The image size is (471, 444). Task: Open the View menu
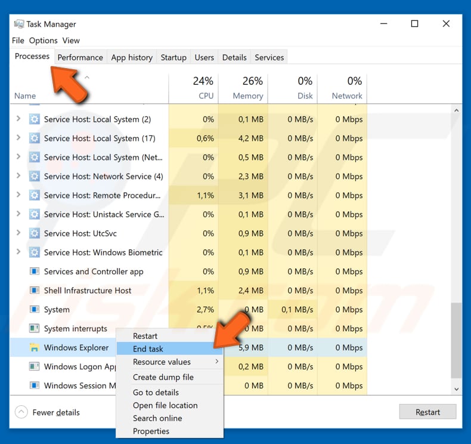tap(71, 40)
